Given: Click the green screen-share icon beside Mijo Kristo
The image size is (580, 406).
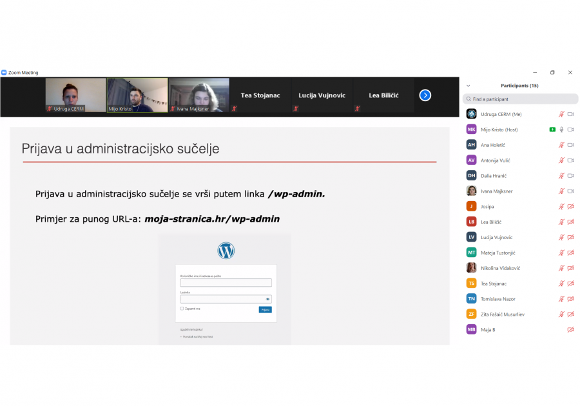Looking at the screenshot, I should [552, 130].
